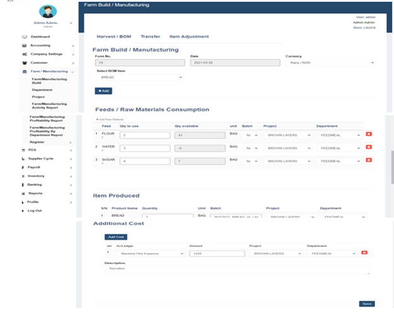This screenshot has height=314, width=394.
Task: Open Farm/Manufacturing Activity Report
Action: point(49,106)
